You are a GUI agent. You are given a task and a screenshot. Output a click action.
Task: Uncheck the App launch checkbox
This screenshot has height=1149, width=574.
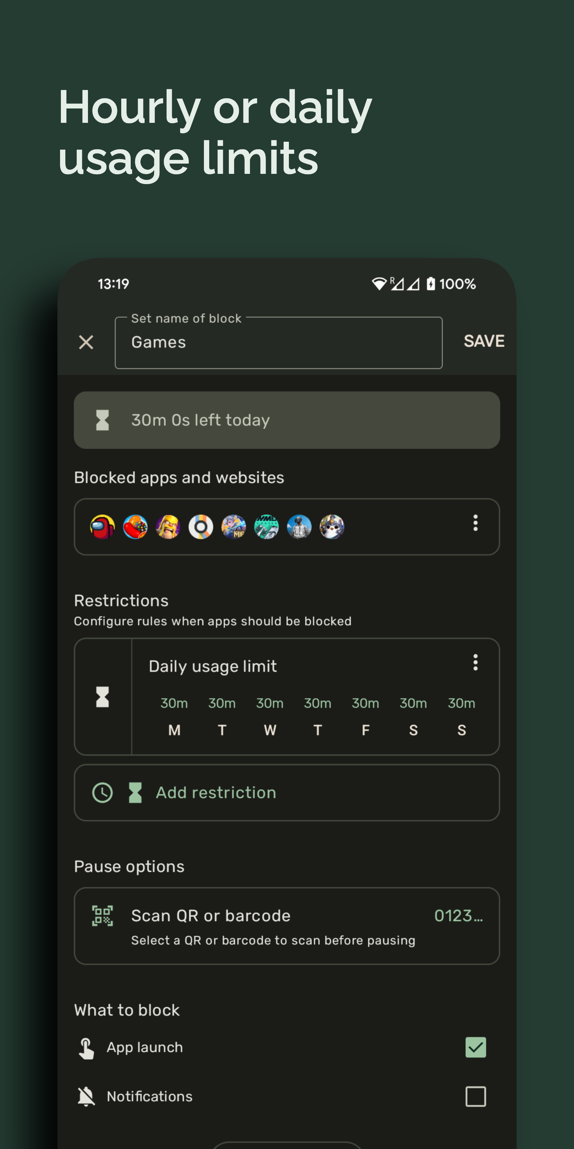(x=475, y=1047)
